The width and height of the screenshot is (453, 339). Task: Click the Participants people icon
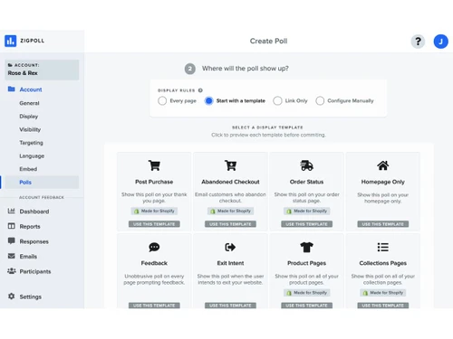(x=12, y=271)
